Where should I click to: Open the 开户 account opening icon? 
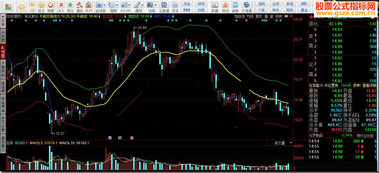coord(89,7)
